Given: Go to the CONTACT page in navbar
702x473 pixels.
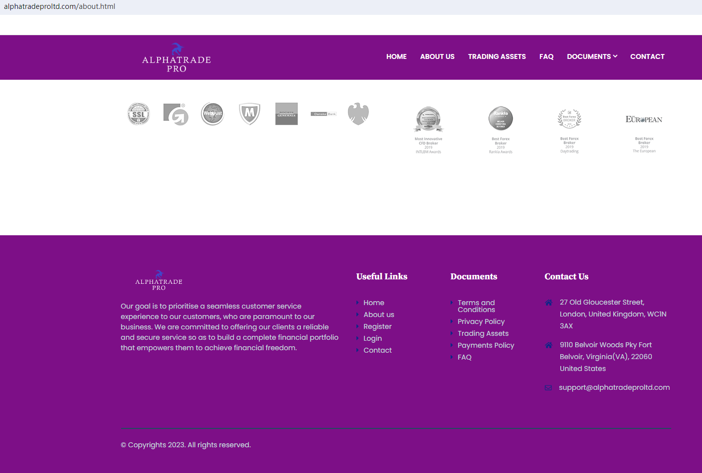Looking at the screenshot, I should pyautogui.click(x=647, y=56).
